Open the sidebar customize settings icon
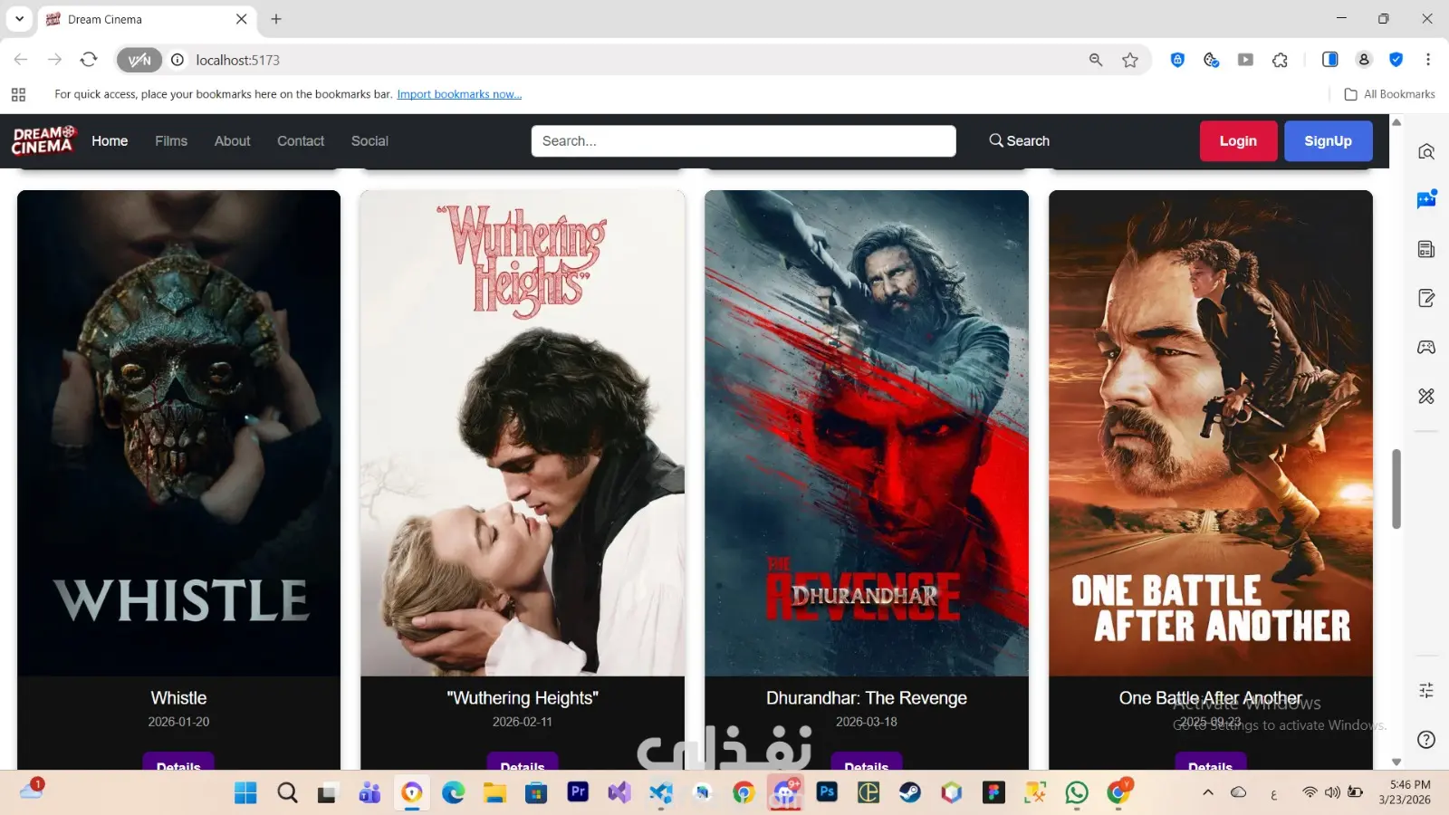Image resolution: width=1449 pixels, height=815 pixels. click(1426, 690)
